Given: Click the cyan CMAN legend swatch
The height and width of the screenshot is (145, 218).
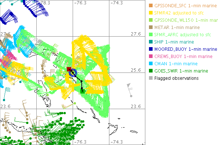Looking at the screenshot, I should point(150,63).
